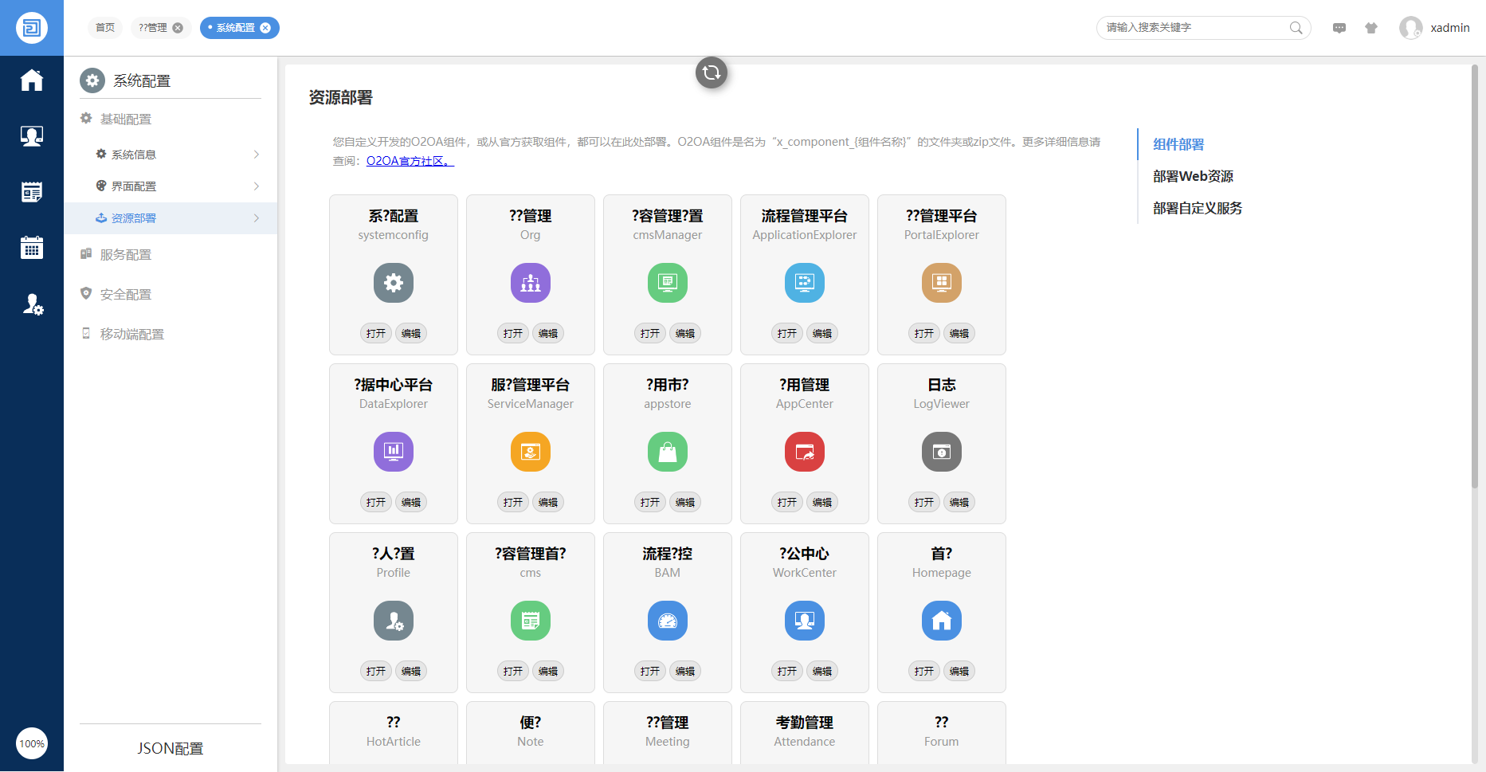The image size is (1486, 772).
Task: Click the refresh icon above the page
Action: (712, 72)
